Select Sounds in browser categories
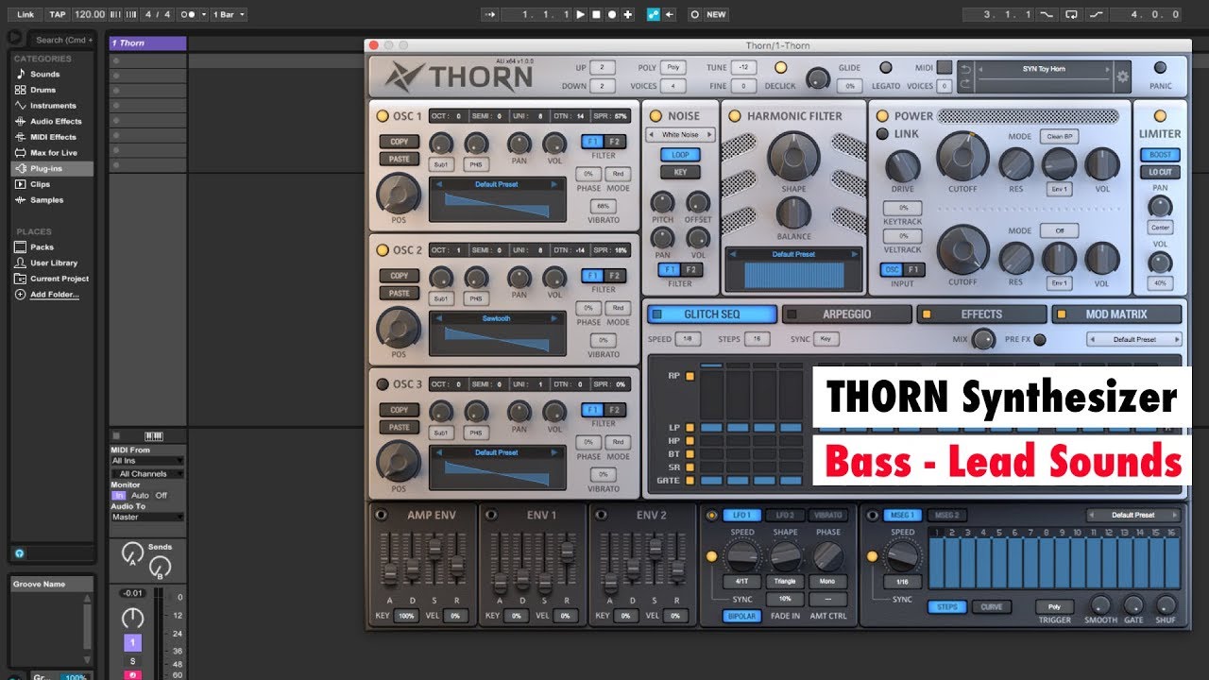1209x680 pixels. (x=44, y=74)
